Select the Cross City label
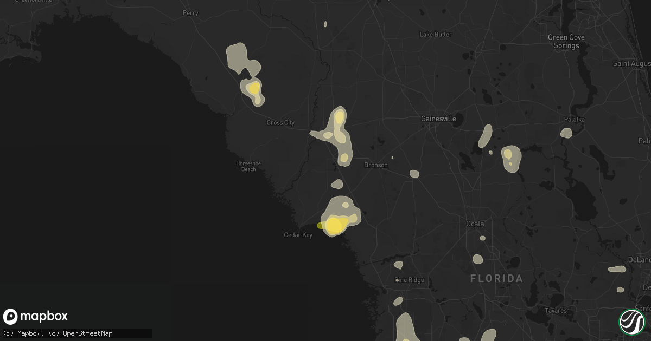The image size is (651, 341). coord(280,123)
